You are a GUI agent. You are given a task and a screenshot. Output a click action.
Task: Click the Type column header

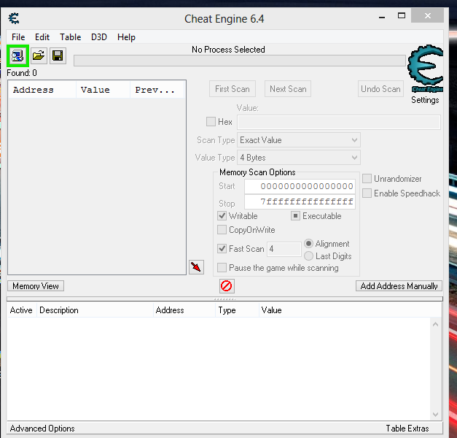[x=237, y=310]
